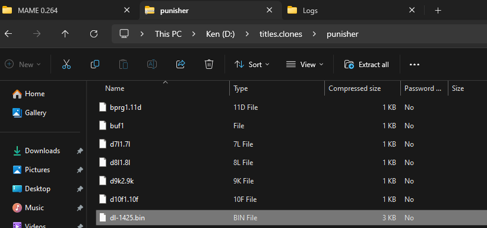Click the Cut scissors icon
The width and height of the screenshot is (487, 228).
click(67, 64)
